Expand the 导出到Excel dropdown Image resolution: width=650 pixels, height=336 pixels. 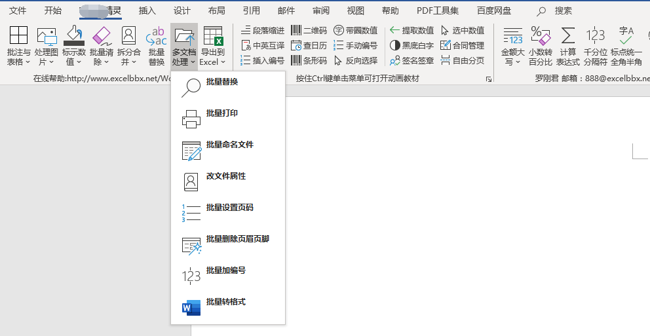[212, 46]
